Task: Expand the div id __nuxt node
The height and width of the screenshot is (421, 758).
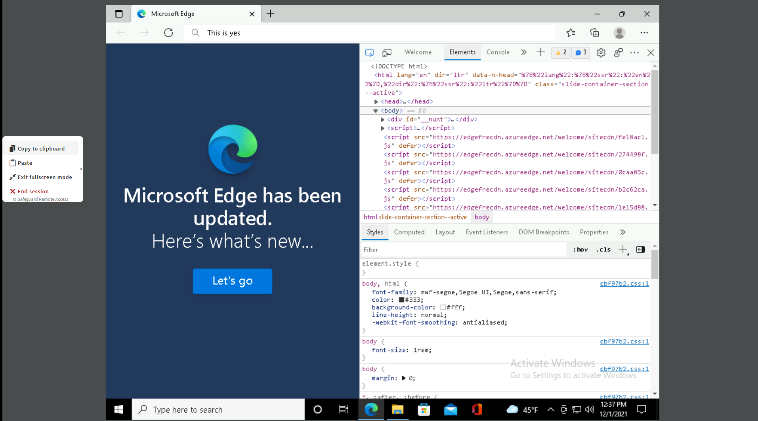Action: 382,120
